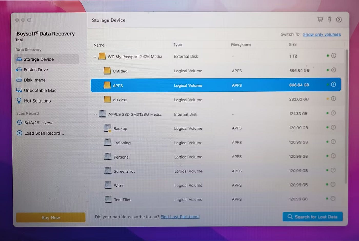Viewport: 359px width, 241px height.
Task: Open Hot Solutions in sidebar
Action: click(x=37, y=101)
